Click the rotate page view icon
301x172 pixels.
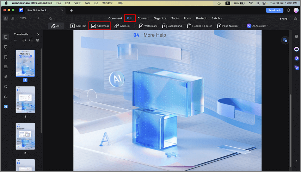click(x=50, y=18)
